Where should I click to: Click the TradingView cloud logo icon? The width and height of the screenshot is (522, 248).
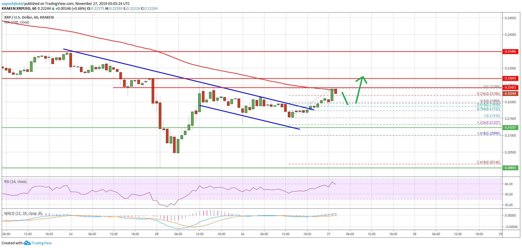click(27, 243)
